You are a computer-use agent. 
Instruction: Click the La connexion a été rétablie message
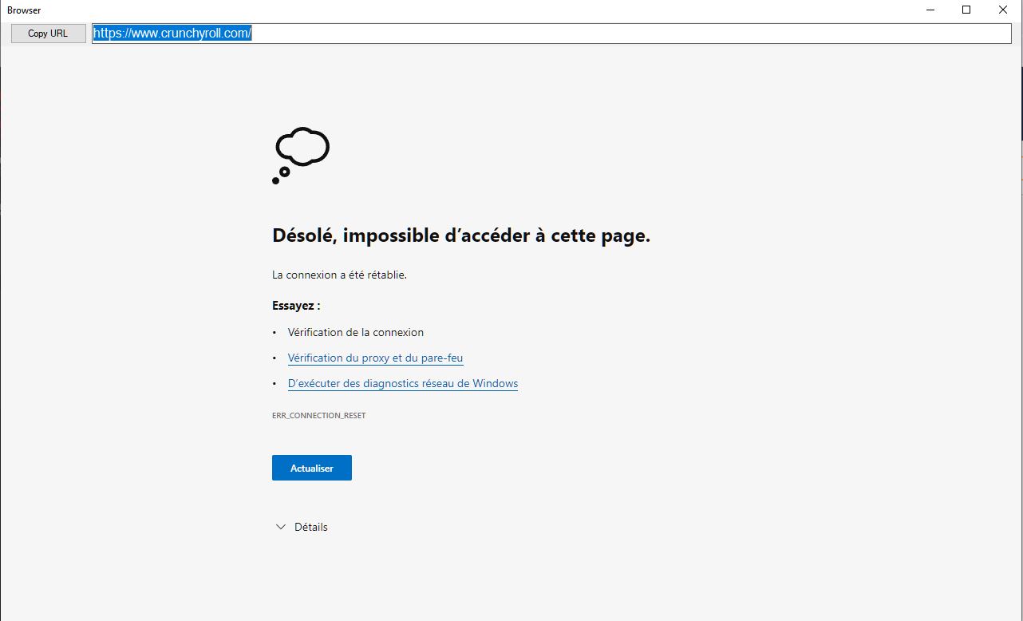coord(339,275)
